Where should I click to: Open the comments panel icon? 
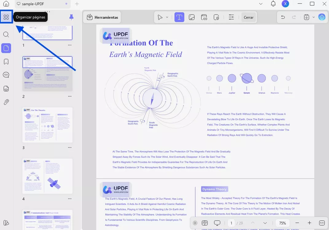click(x=6, y=75)
